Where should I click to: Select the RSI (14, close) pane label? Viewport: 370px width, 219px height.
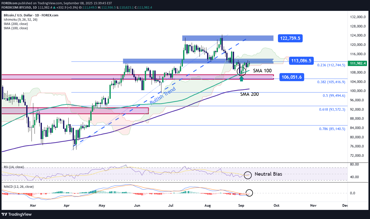tap(14, 167)
